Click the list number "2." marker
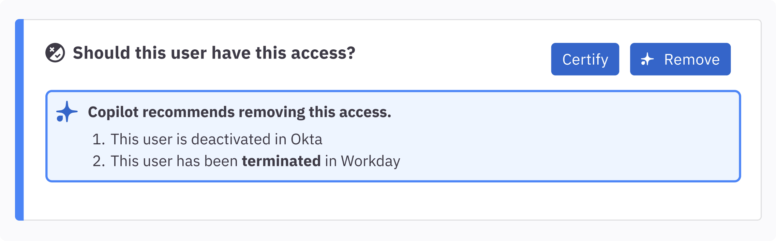Image resolution: width=776 pixels, height=241 pixels. point(99,161)
